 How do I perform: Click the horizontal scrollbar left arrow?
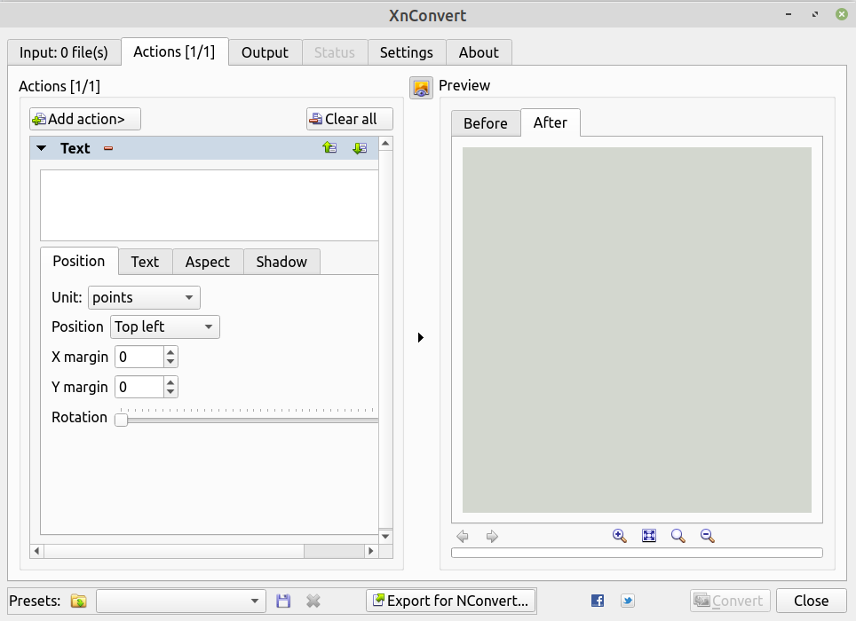pyautogui.click(x=36, y=551)
